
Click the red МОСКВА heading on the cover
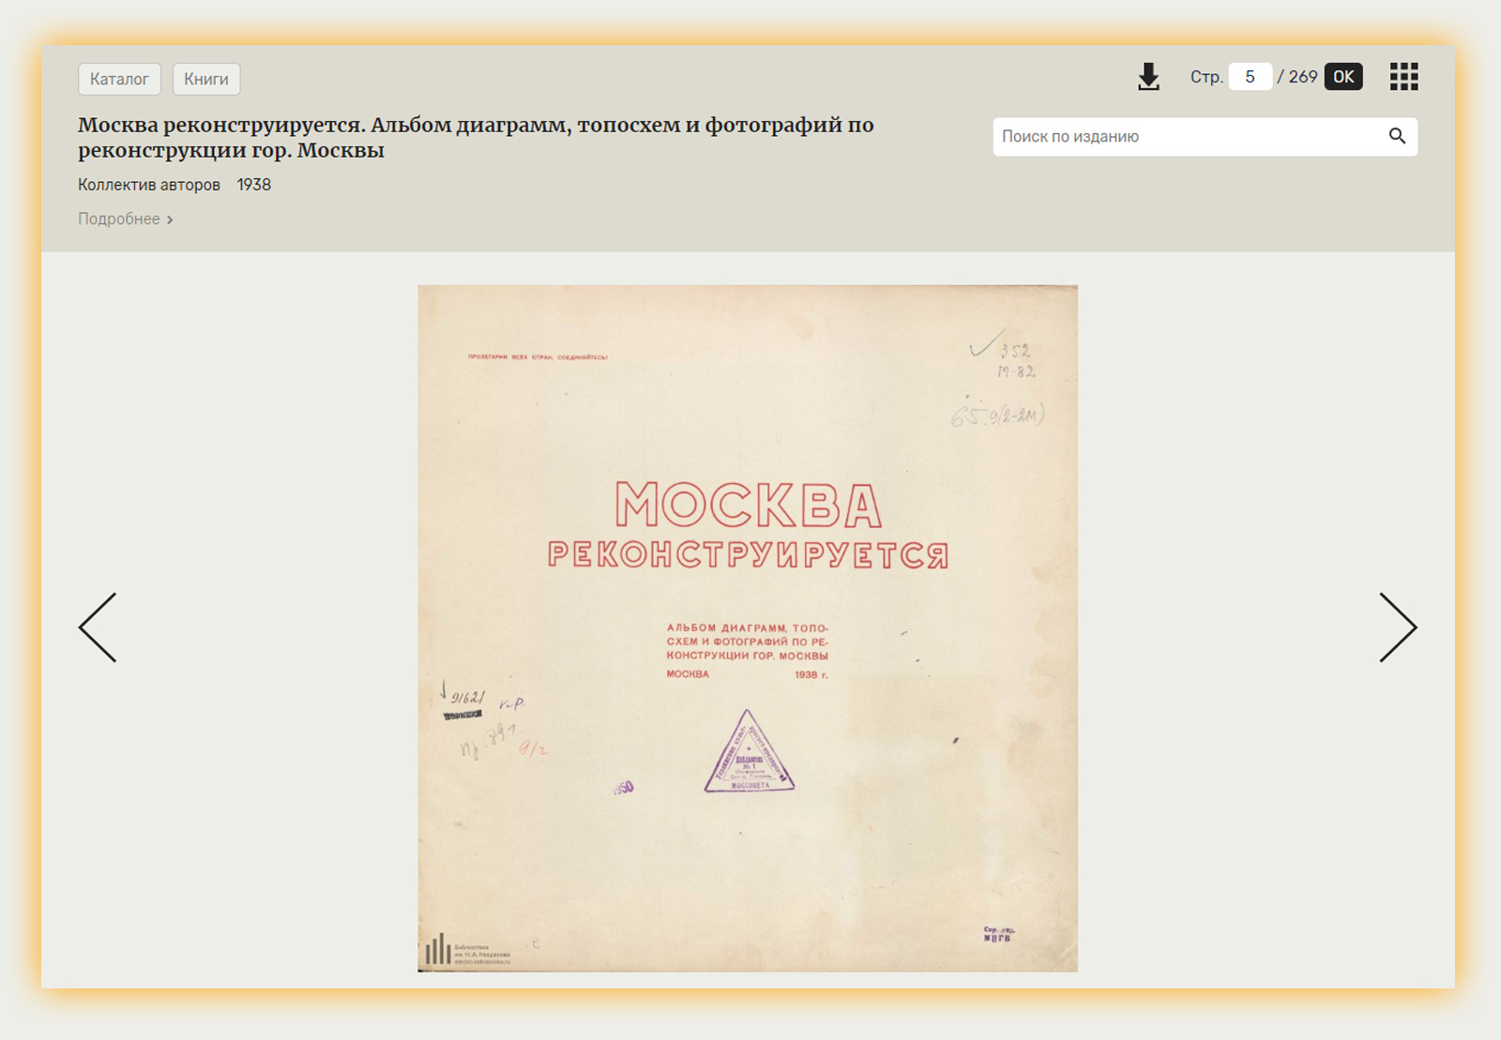[748, 505]
